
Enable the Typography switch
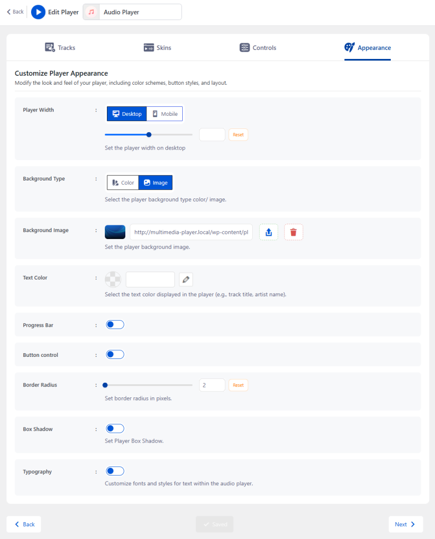pos(115,471)
